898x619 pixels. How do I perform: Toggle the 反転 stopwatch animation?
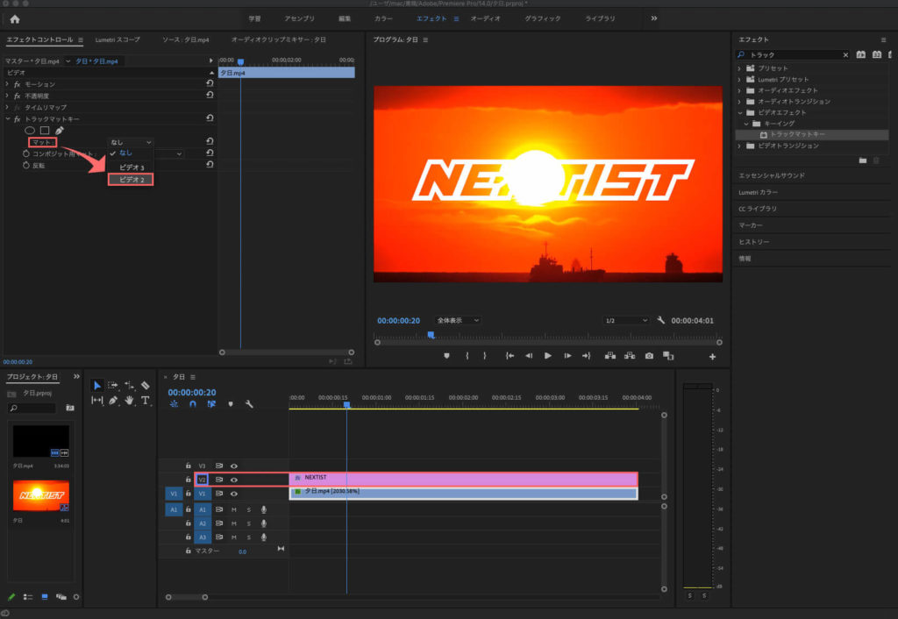pyautogui.click(x=25, y=165)
